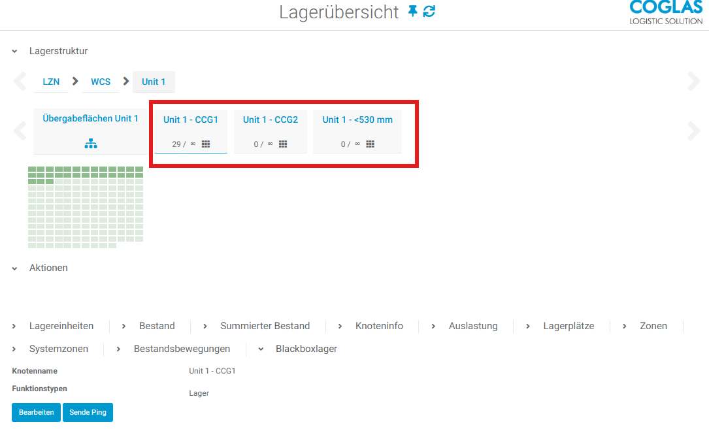Image resolution: width=709 pixels, height=433 pixels.
Task: Click the pin icon beside Lagerübersicht
Action: click(x=412, y=11)
